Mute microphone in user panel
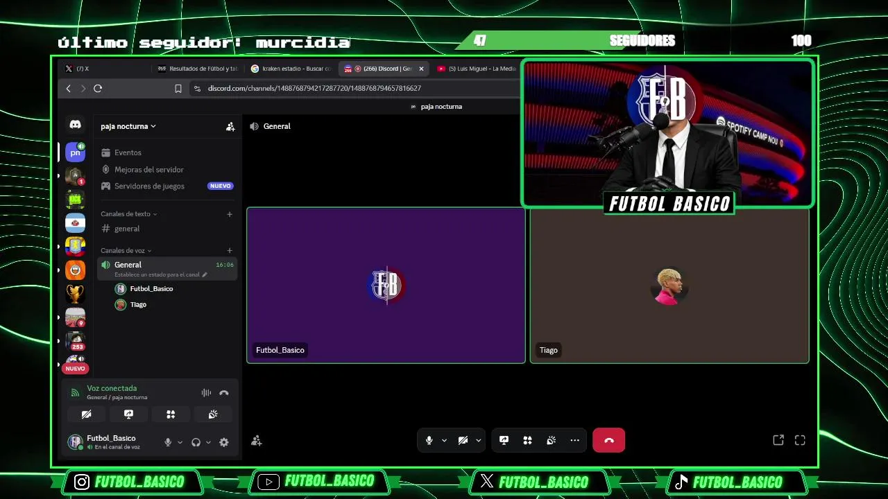 (x=168, y=442)
